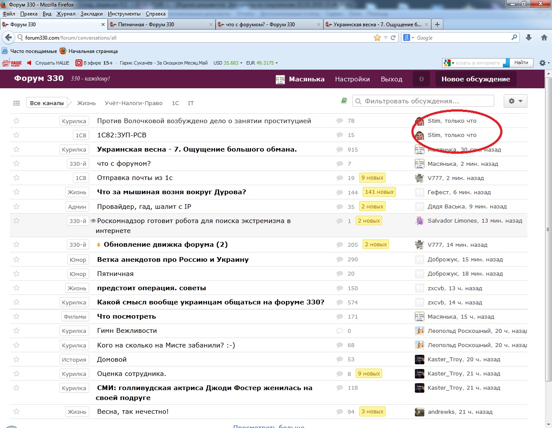Switch to the что с форумом? tab
Screen dimensions: 552x428
269,25
